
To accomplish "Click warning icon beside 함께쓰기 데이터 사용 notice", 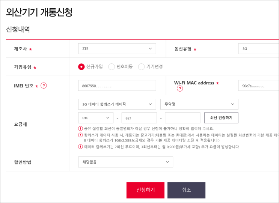I will tap(80, 135).
